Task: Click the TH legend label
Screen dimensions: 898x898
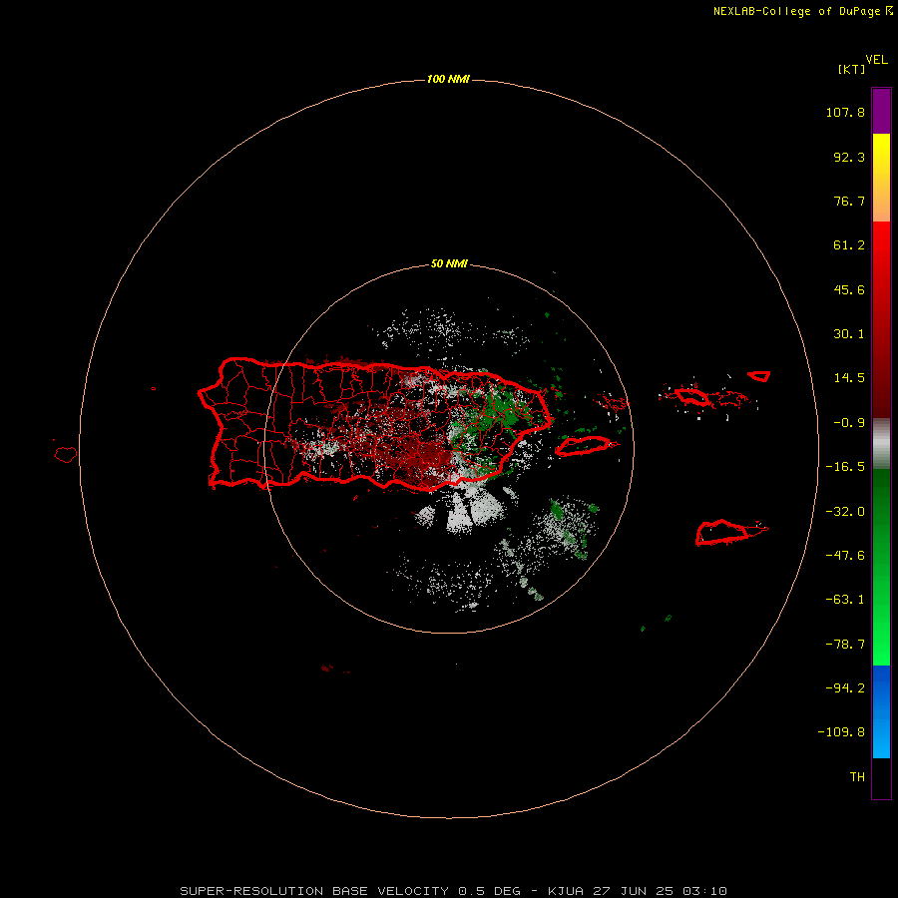Action: pyautogui.click(x=857, y=777)
